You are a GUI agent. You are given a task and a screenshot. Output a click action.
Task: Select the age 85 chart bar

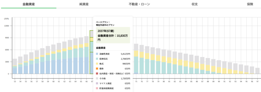[x=191, y=64]
